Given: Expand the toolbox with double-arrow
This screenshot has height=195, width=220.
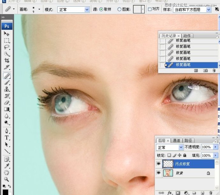Looking at the screenshot, I should [3, 17].
